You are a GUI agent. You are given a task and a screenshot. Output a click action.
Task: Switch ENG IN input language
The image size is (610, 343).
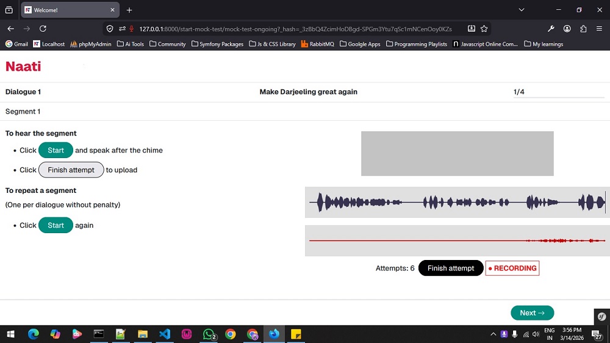tap(550, 334)
